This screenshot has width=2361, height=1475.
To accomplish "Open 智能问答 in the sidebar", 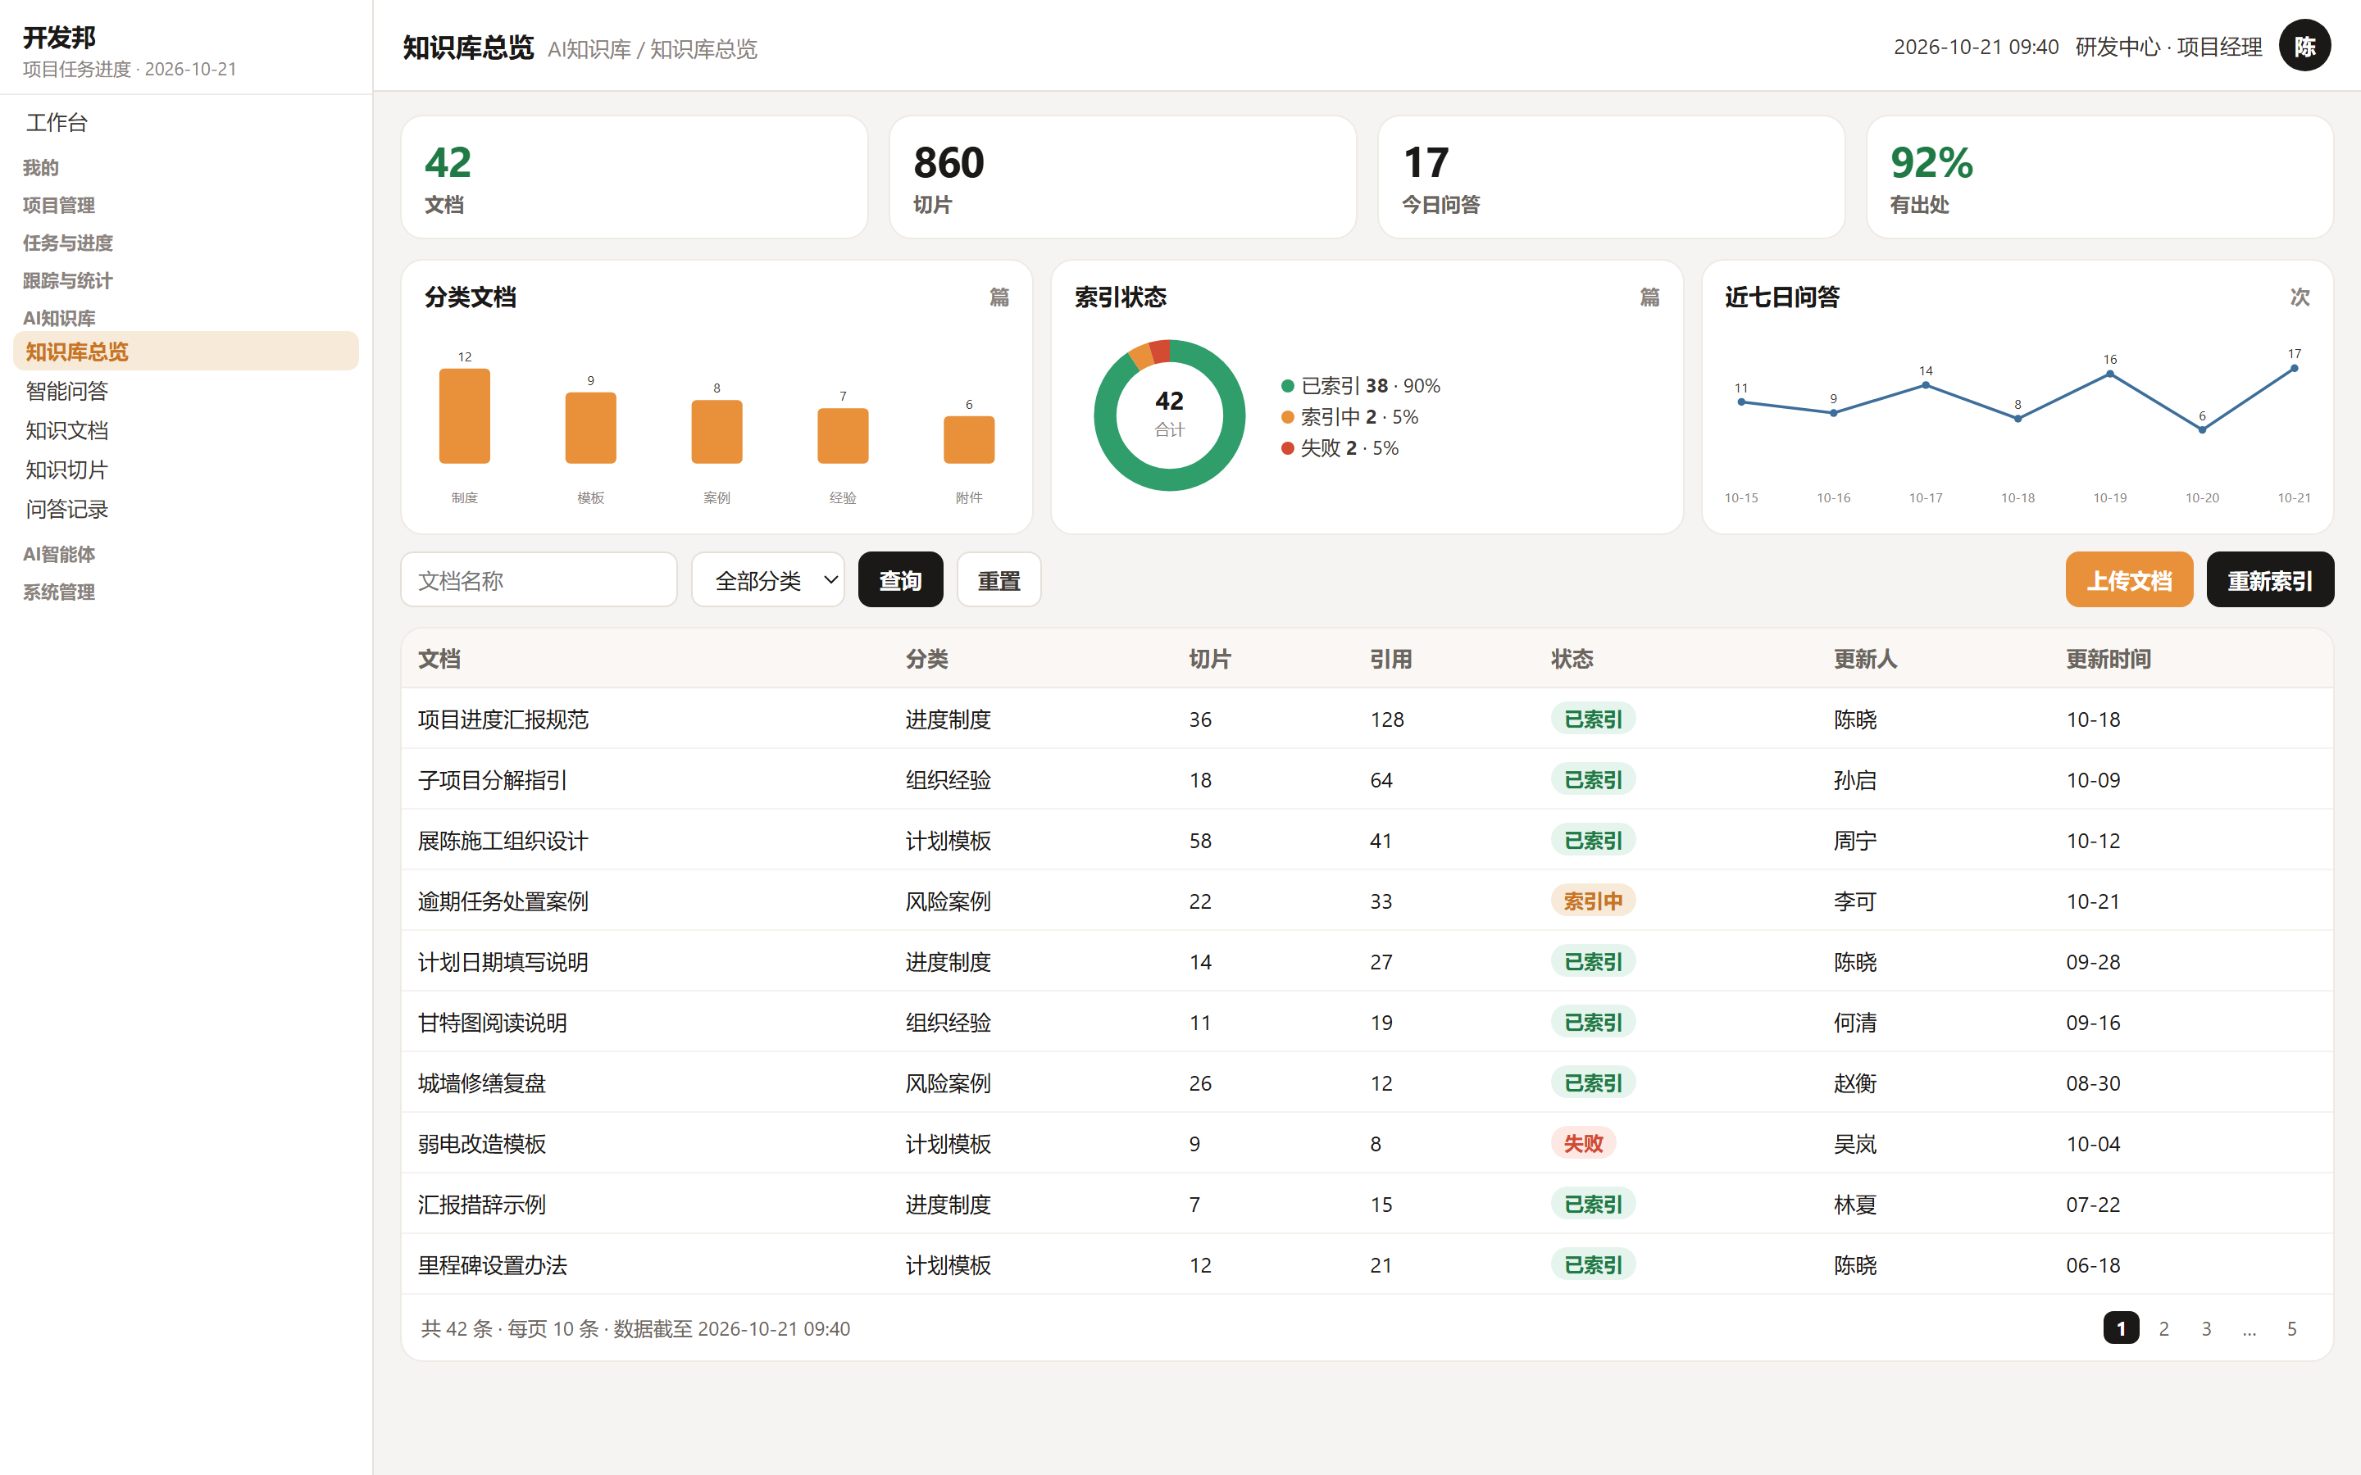I will 185,391.
